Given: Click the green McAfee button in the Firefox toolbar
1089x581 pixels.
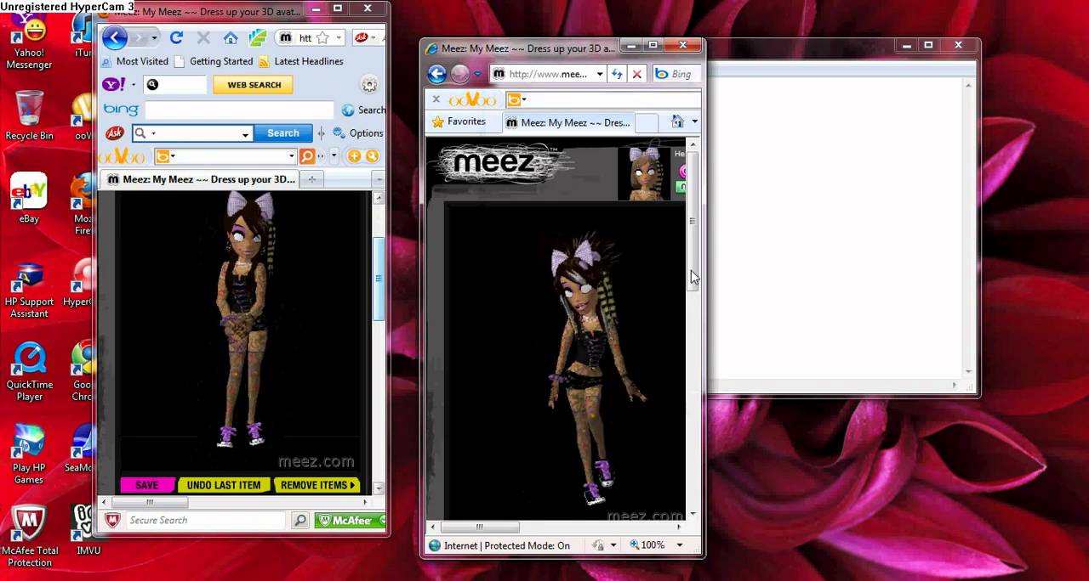Looking at the screenshot, I should 351,520.
